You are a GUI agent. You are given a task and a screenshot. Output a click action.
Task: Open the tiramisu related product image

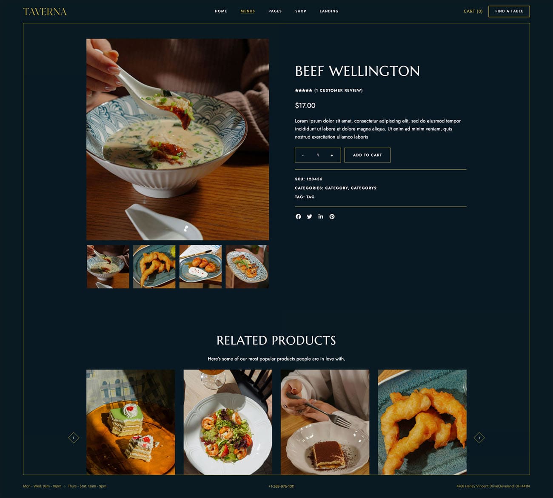coord(325,422)
